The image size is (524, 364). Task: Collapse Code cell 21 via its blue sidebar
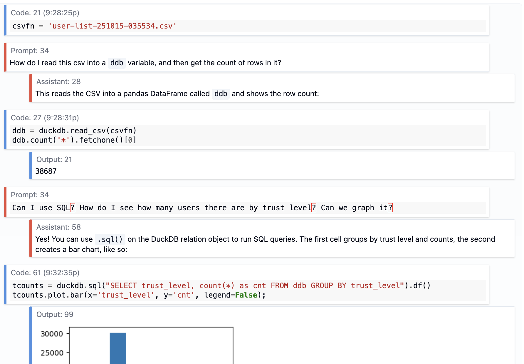coord(5,20)
